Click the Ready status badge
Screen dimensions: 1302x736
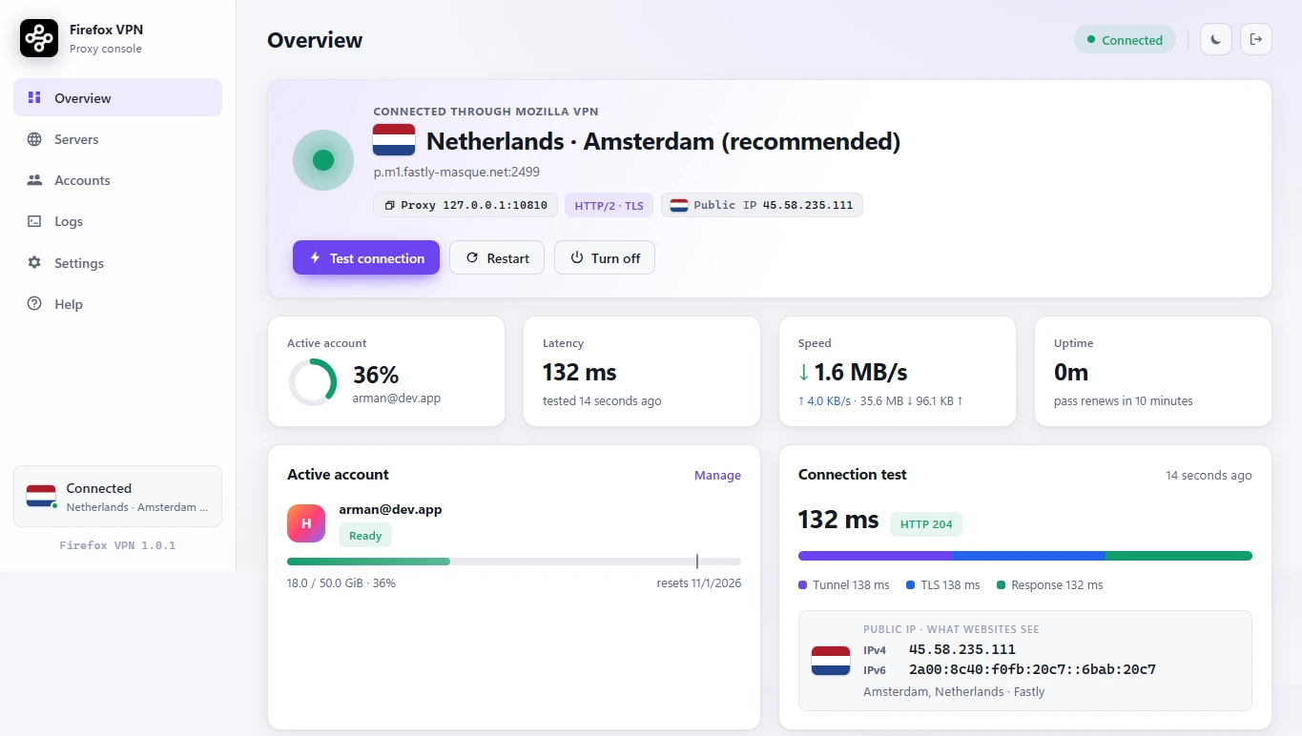click(x=365, y=535)
